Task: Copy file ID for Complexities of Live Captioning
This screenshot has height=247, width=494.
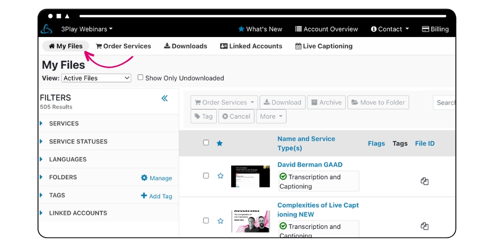Action: coord(425,226)
